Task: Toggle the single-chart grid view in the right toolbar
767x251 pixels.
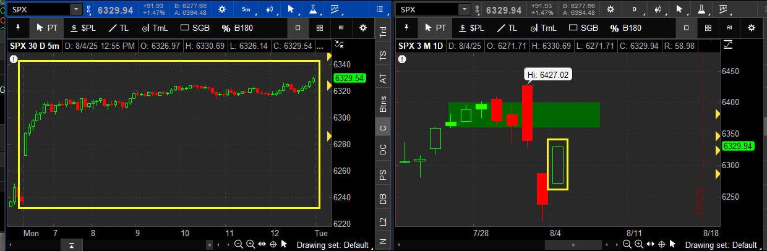Action: [x=686, y=28]
